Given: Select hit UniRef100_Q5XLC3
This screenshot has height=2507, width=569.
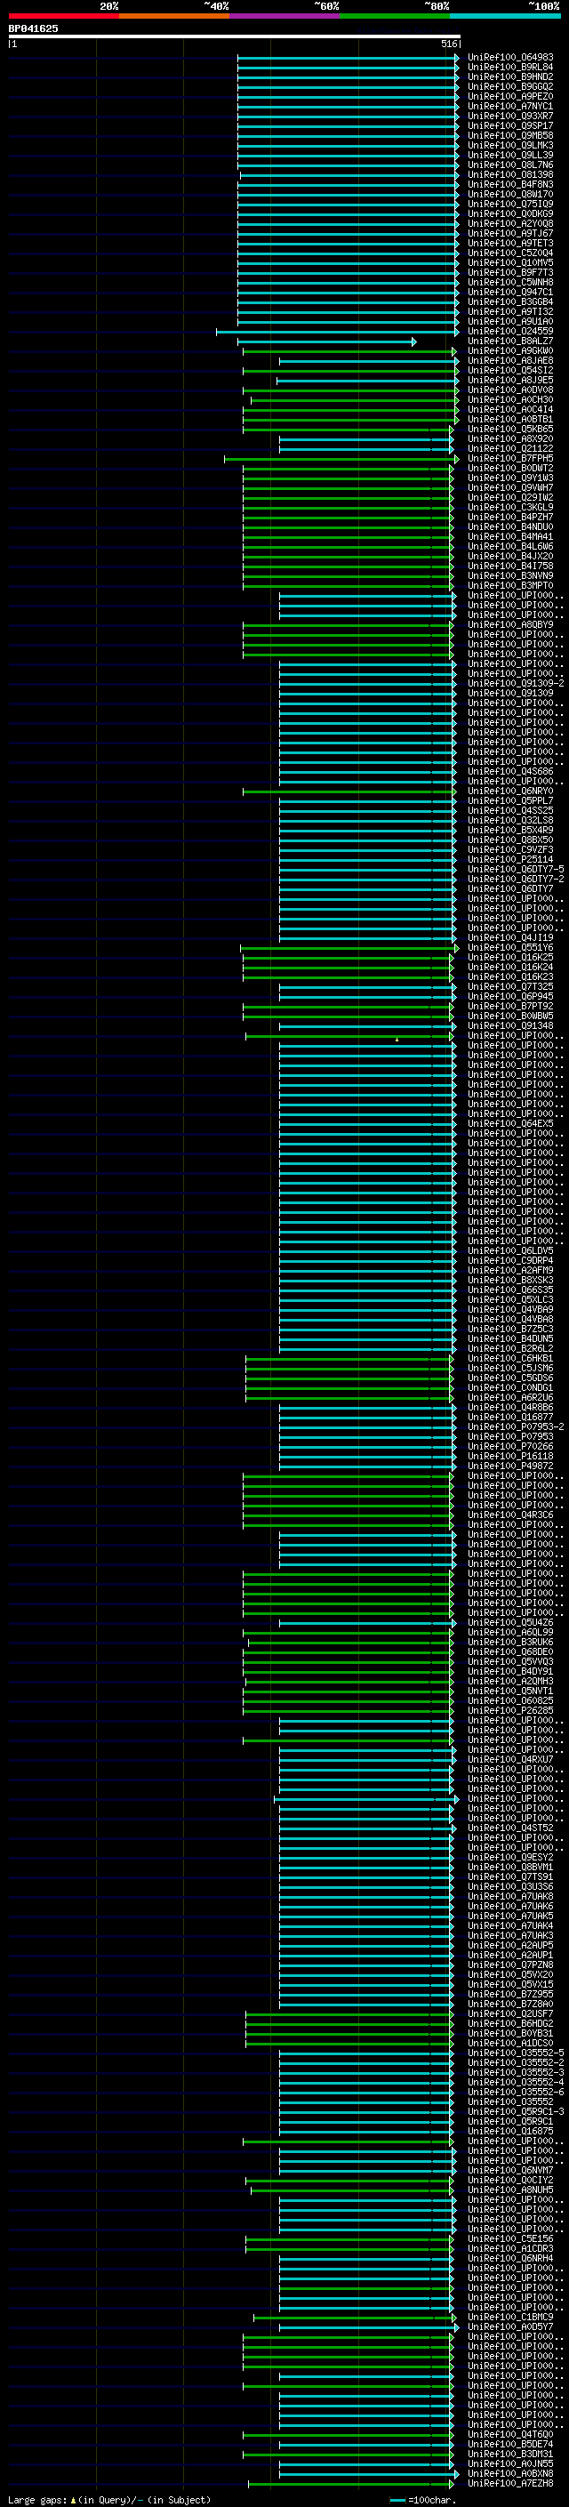Looking at the screenshot, I should (510, 1300).
